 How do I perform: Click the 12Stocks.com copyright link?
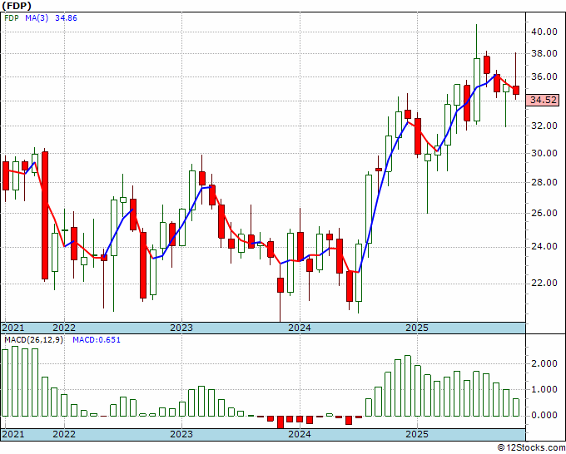point(531,448)
